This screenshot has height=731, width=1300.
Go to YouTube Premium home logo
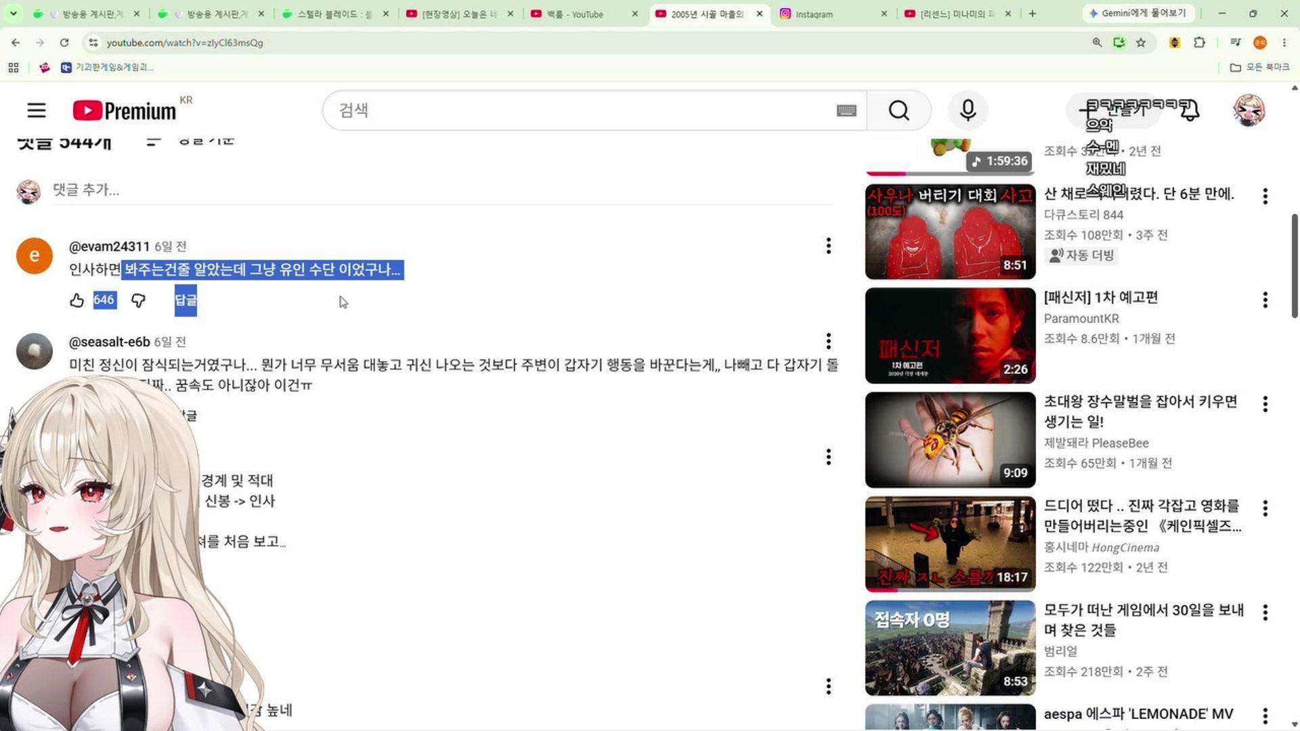(125, 110)
